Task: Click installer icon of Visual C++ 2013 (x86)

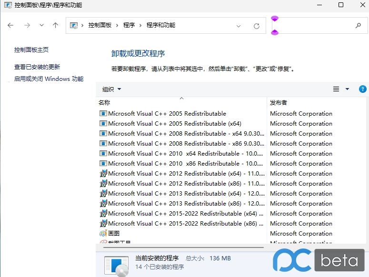Action: 103,203
